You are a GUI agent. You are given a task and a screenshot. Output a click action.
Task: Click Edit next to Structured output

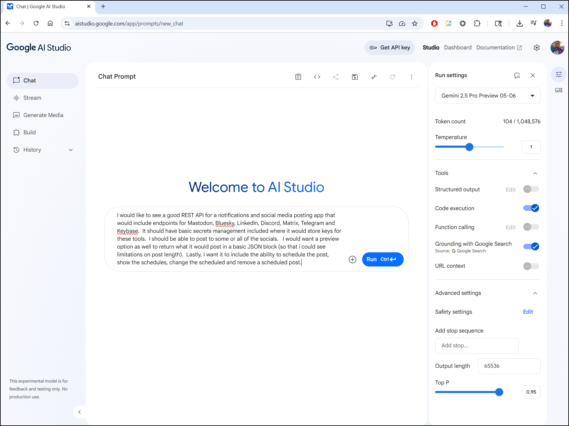pyautogui.click(x=510, y=190)
